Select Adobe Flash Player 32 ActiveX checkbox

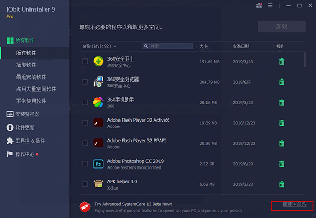pos(85,123)
